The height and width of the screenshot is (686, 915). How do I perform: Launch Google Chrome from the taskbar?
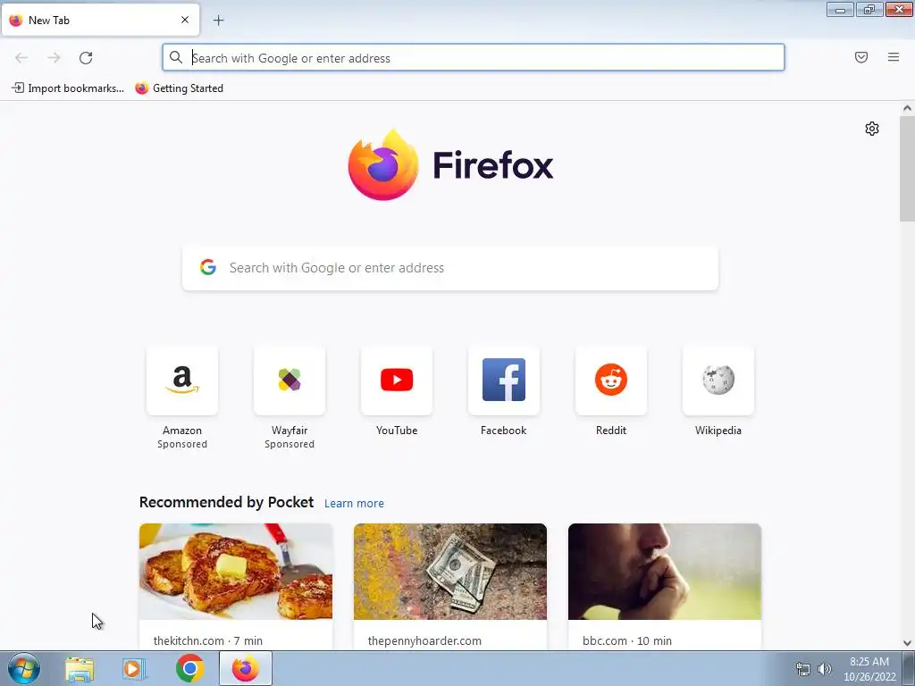point(189,668)
